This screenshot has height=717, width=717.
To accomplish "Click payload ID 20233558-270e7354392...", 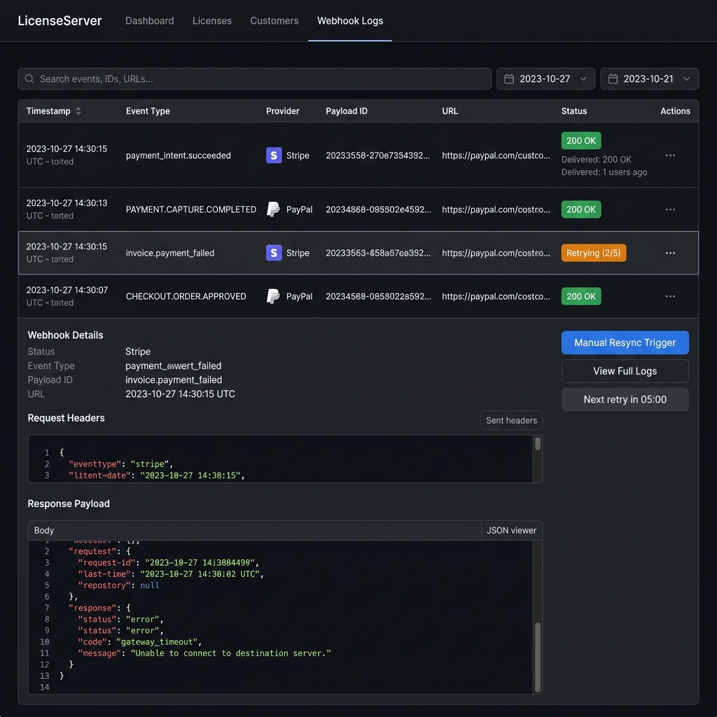I will [x=377, y=155].
